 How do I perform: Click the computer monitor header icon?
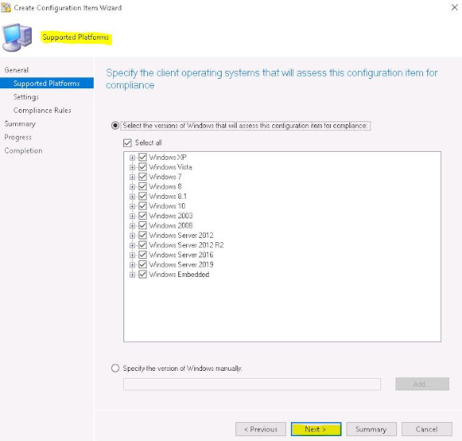(x=17, y=38)
